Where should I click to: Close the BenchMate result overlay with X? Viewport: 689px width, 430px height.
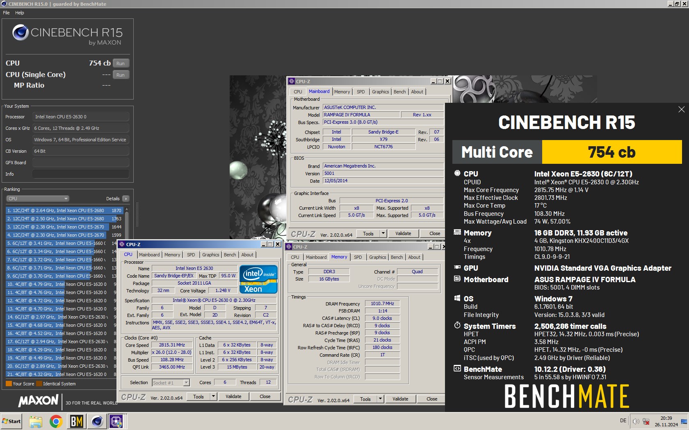pos(681,109)
